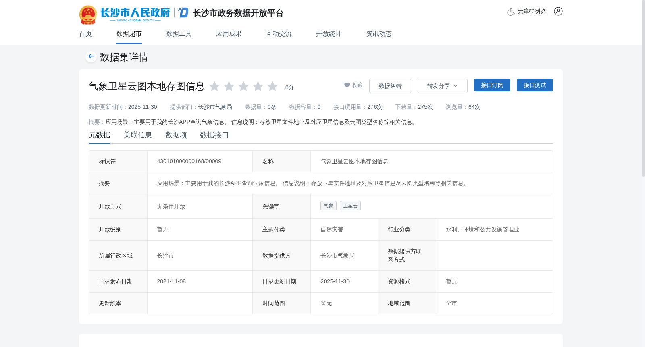Viewport: 645px width, 347px height.
Task: Click the 接口测试 button
Action: (x=535, y=85)
